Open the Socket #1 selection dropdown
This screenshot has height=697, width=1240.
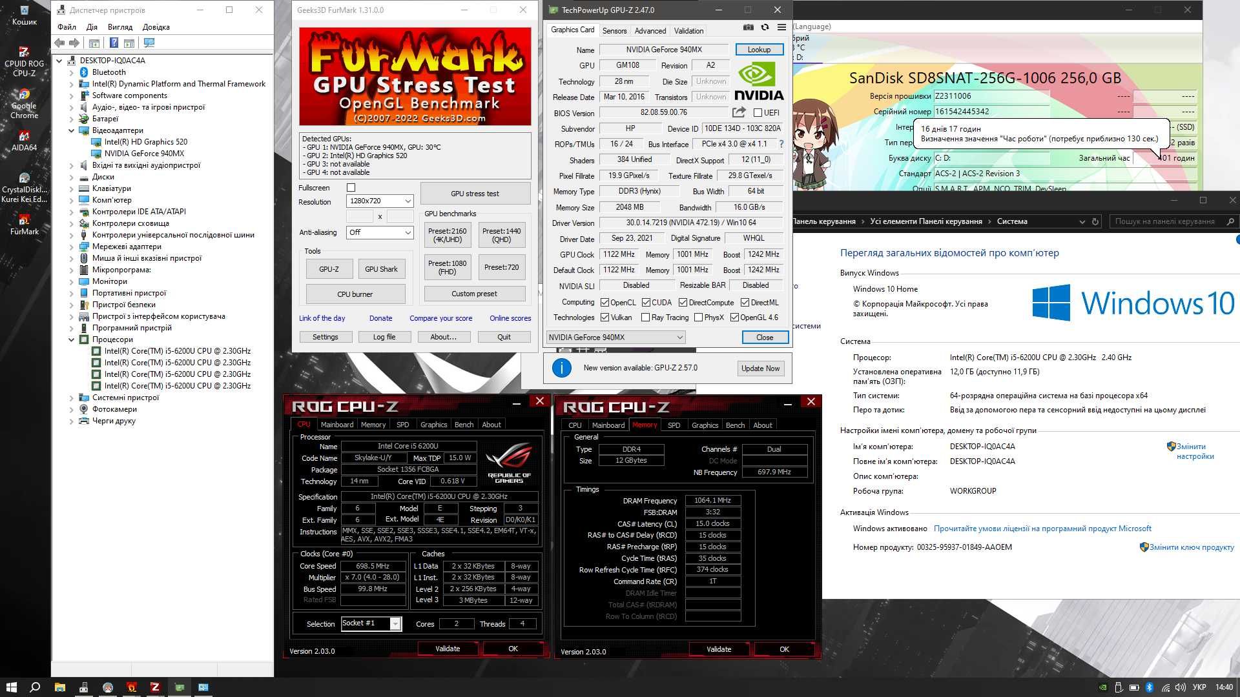(371, 623)
